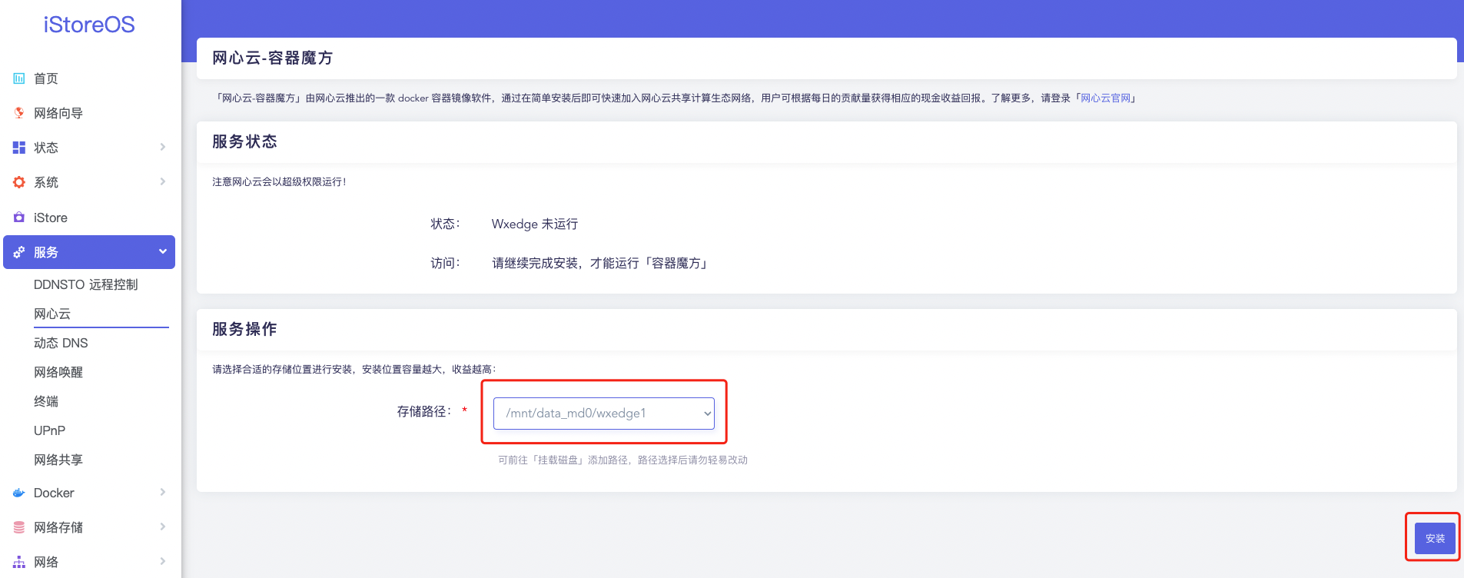Expand the Docker menu chevron
Image resolution: width=1464 pixels, height=578 pixels.
pyautogui.click(x=163, y=492)
